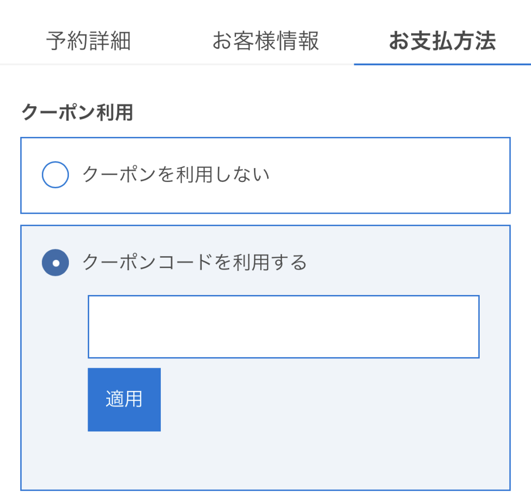
Task: Click the filled blue selected radio circle
Action: [55, 263]
